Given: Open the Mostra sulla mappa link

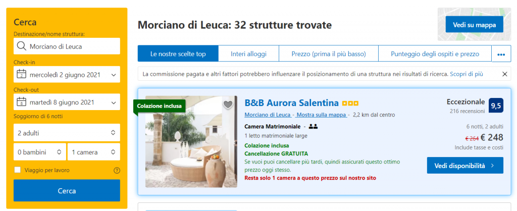Looking at the screenshot, I should click(x=322, y=115).
